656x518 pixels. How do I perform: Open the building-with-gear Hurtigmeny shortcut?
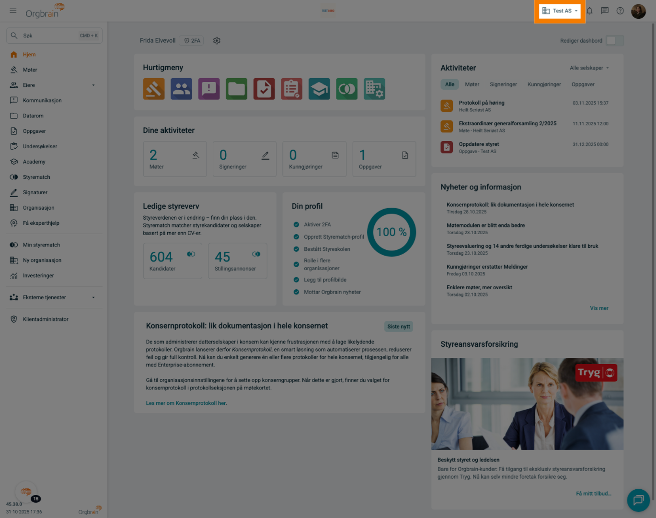pyautogui.click(x=374, y=89)
